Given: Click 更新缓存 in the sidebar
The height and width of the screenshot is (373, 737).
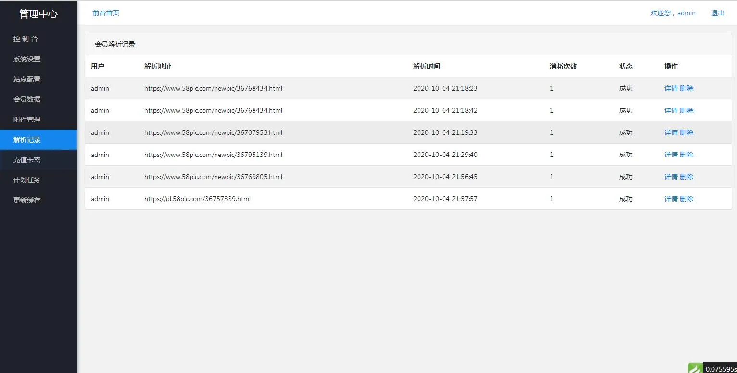Looking at the screenshot, I should pos(27,200).
